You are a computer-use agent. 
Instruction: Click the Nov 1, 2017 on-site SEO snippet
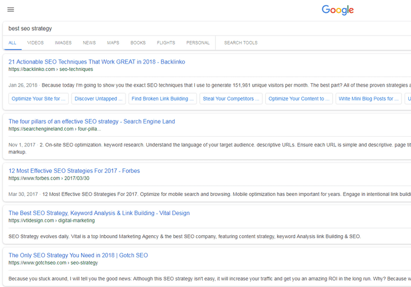(209, 149)
